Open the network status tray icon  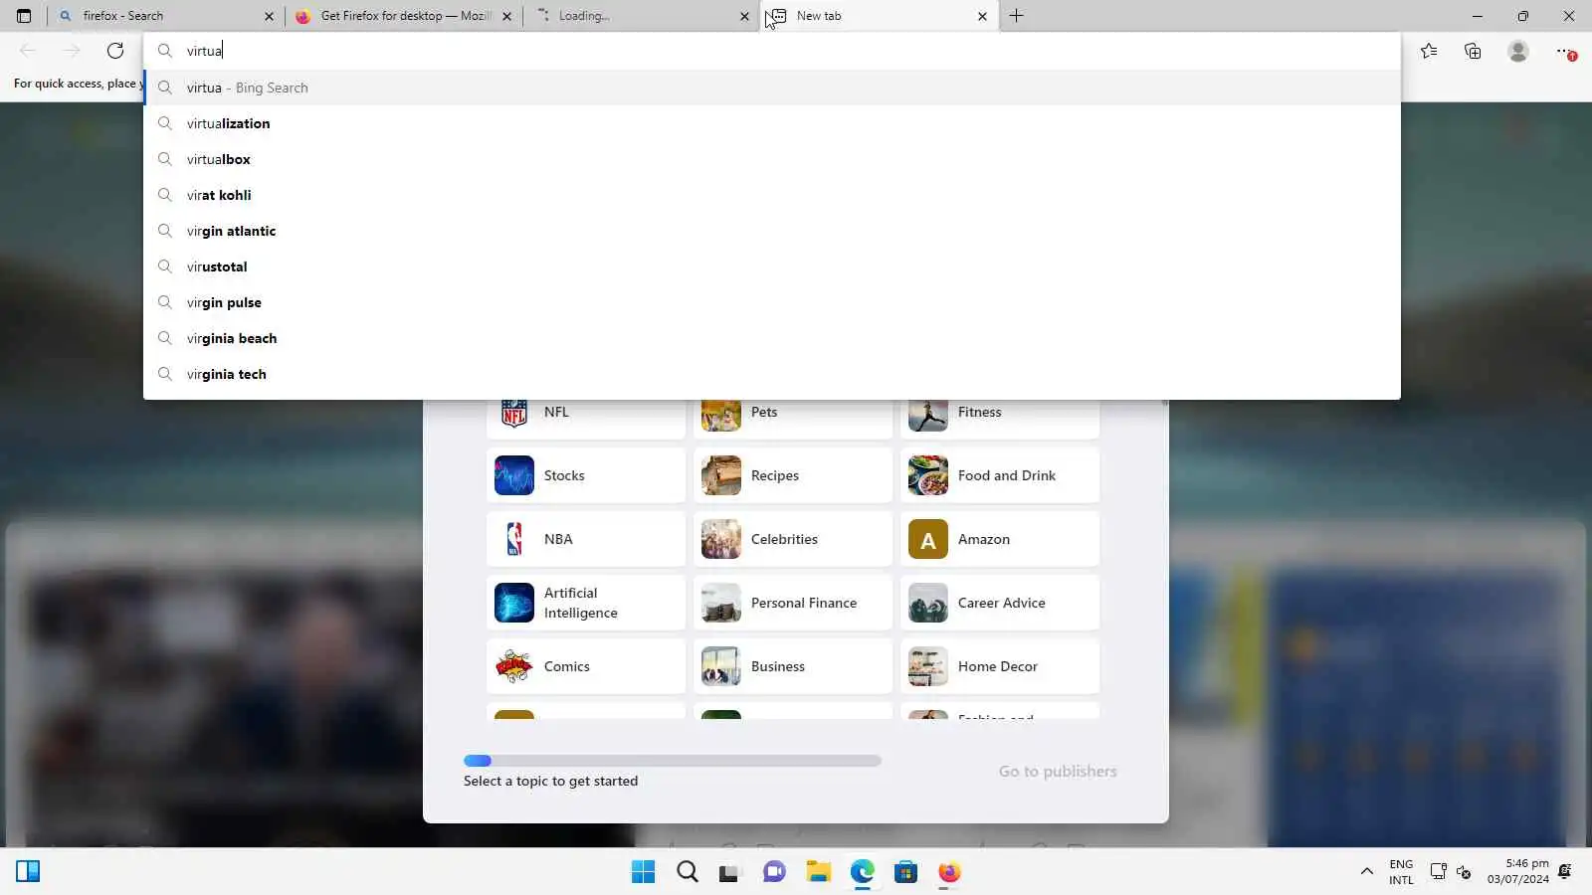pos(1439,872)
